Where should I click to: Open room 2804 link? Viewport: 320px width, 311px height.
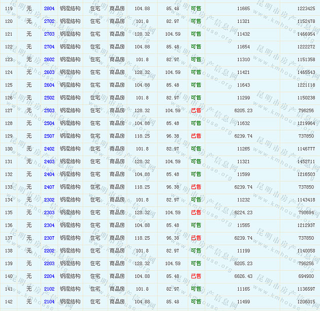pos(49,9)
